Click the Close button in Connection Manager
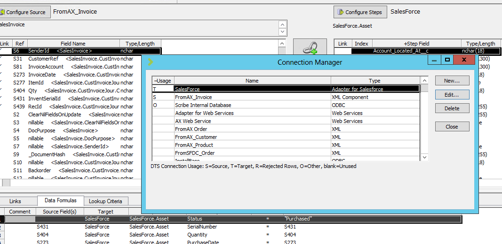 (452, 127)
